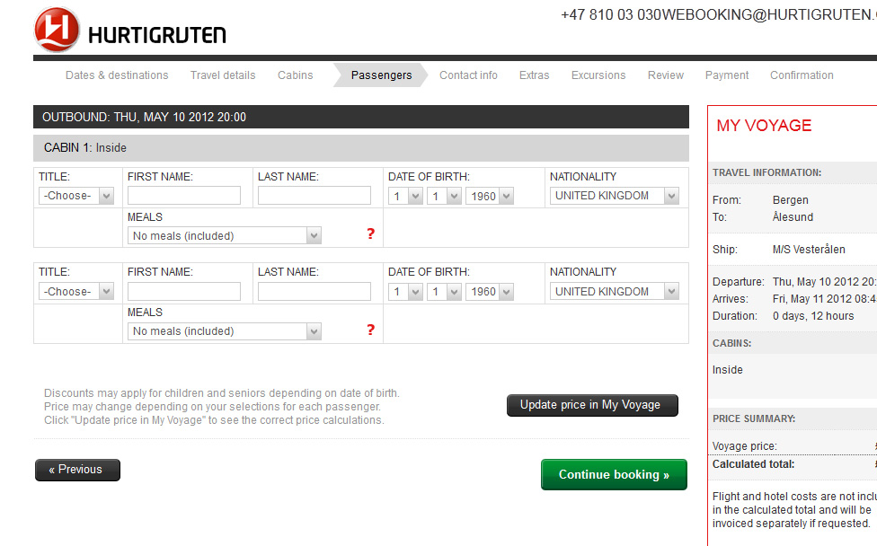
Task: Click ship name M/S Vesterålen
Action: click(x=809, y=250)
